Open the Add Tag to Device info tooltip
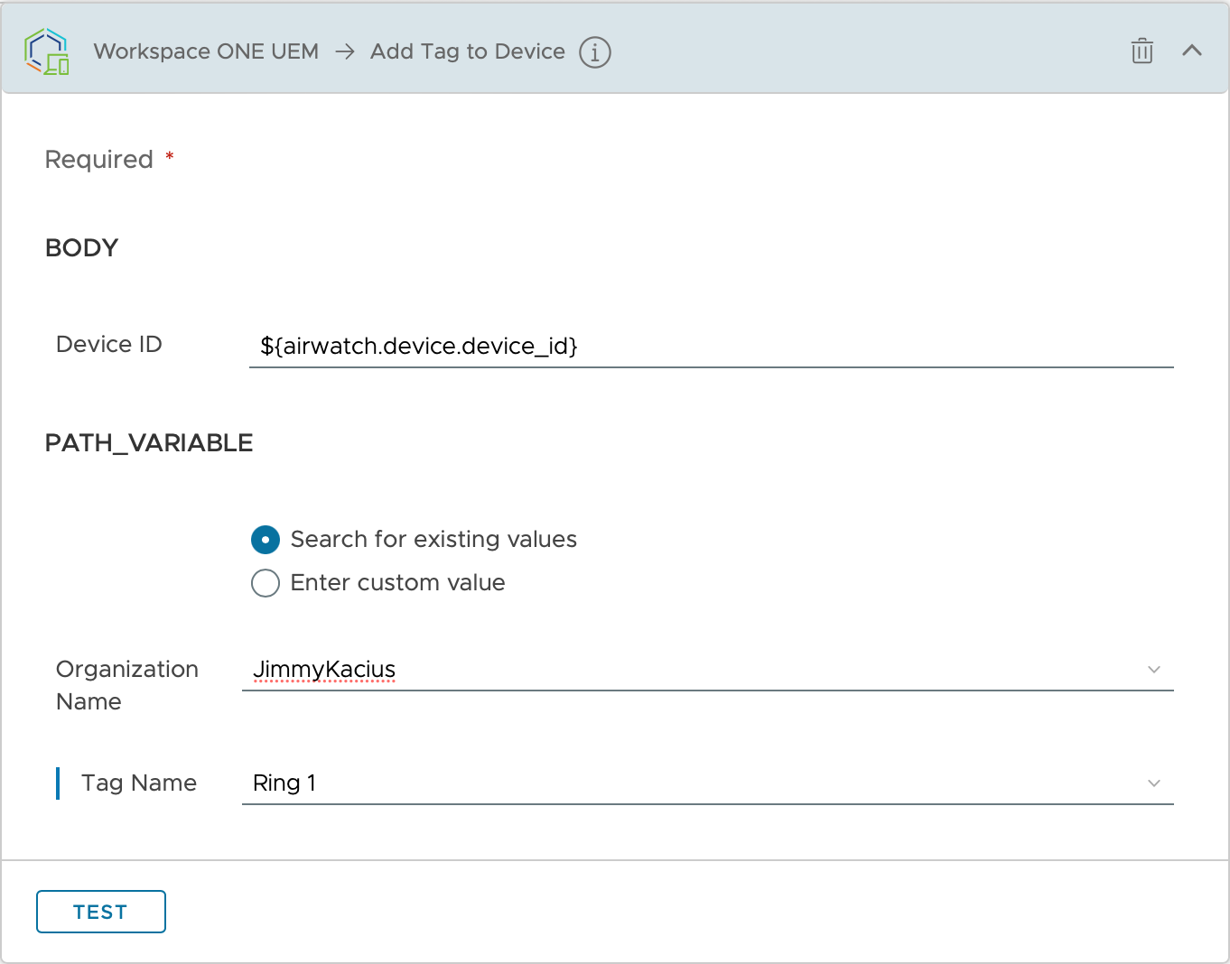 (594, 52)
